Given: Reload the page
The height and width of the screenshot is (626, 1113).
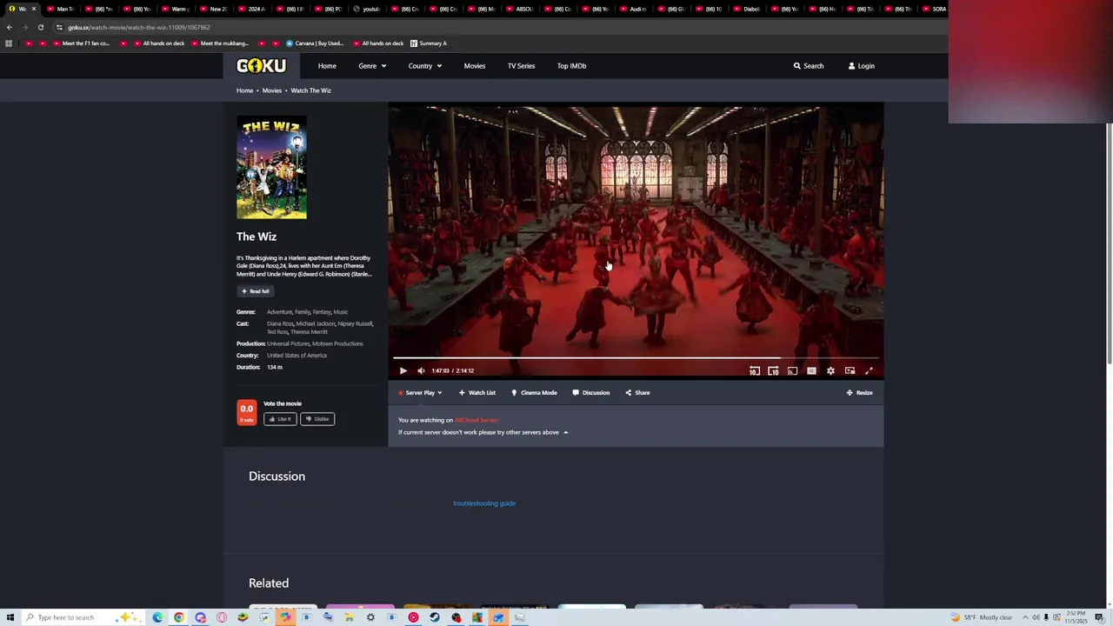Looking at the screenshot, I should coord(40,27).
